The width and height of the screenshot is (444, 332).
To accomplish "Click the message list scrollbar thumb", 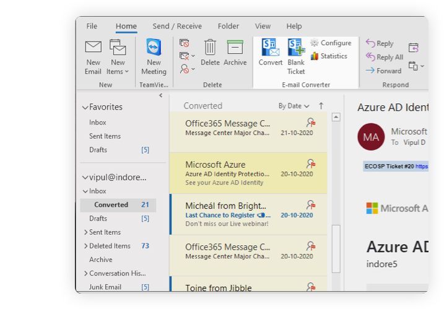I will [x=336, y=249].
